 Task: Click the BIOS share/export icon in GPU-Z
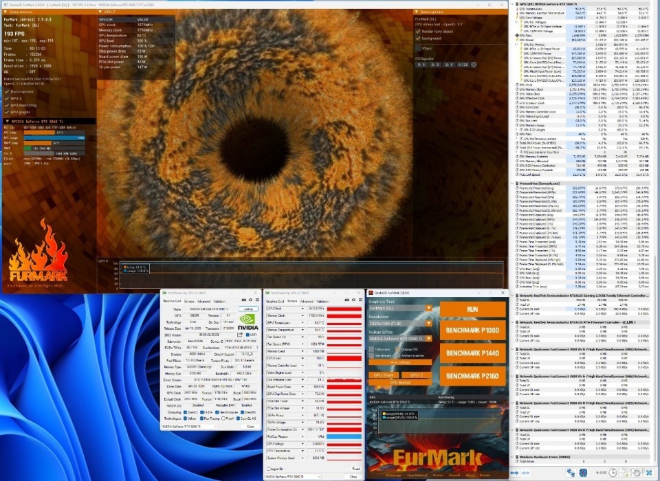tap(240, 335)
